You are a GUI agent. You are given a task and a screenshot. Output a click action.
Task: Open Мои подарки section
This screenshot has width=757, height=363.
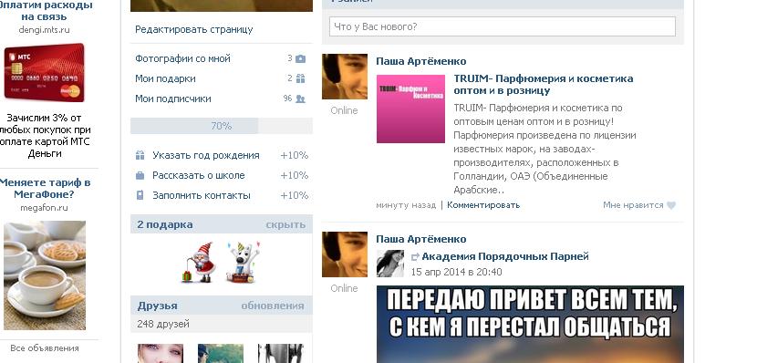tap(165, 78)
